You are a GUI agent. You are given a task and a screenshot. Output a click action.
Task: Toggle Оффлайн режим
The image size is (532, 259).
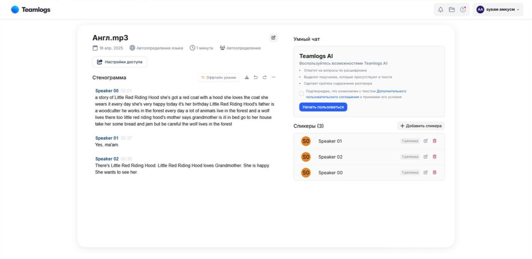[x=219, y=77]
